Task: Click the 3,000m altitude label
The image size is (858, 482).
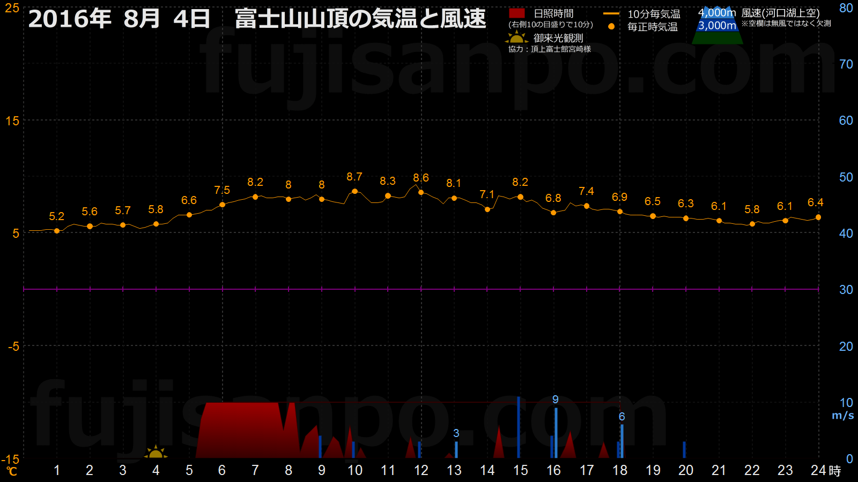Action: click(717, 26)
